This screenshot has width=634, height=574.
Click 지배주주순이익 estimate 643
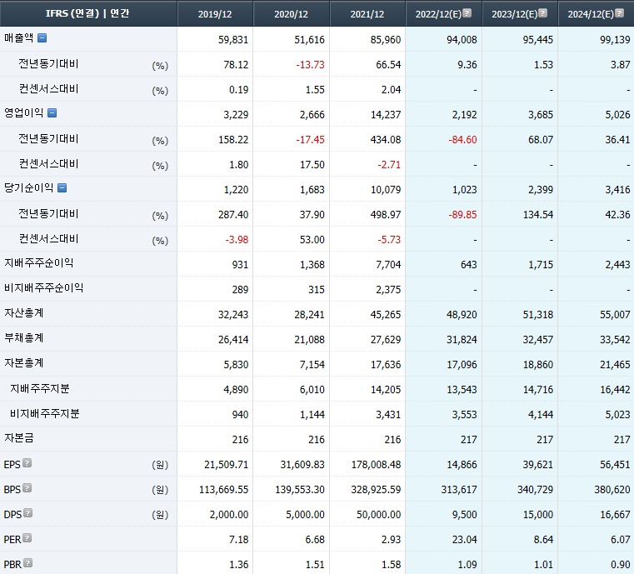469,265
